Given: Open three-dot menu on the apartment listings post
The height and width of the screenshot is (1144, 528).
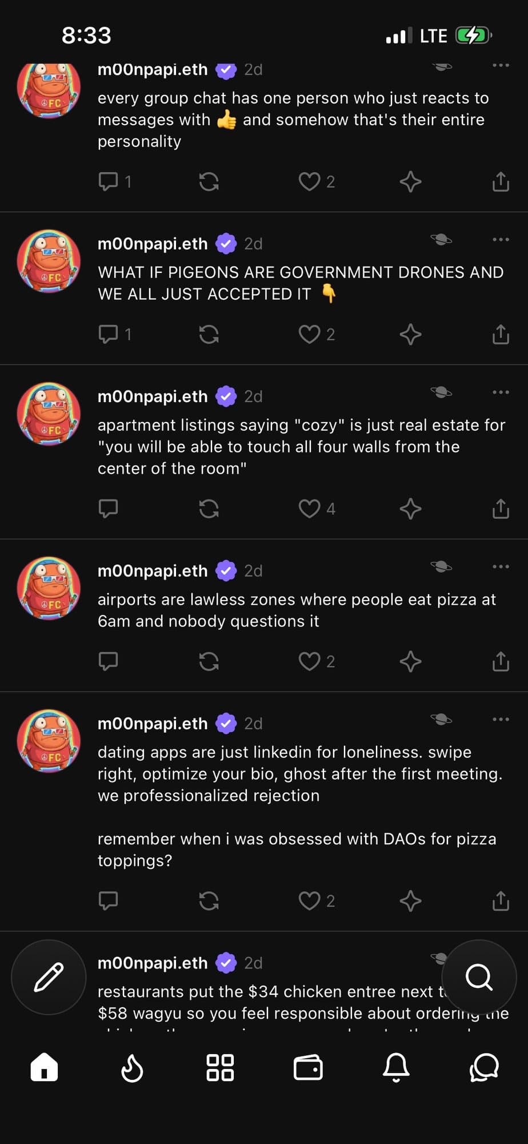Looking at the screenshot, I should click(501, 392).
